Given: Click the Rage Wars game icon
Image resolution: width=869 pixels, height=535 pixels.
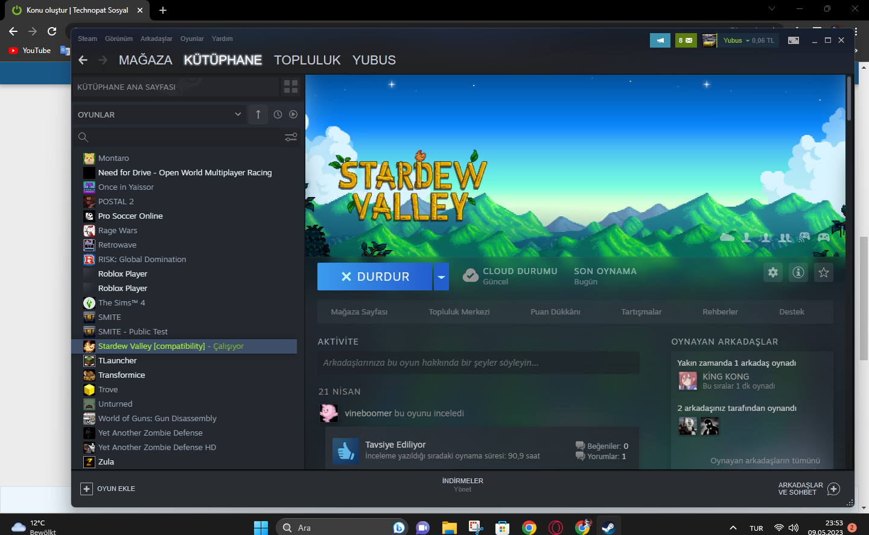Looking at the screenshot, I should click(x=89, y=231).
